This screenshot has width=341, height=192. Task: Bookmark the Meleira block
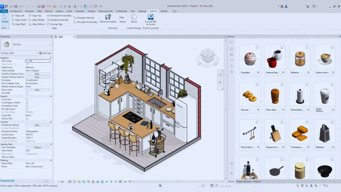307,48
